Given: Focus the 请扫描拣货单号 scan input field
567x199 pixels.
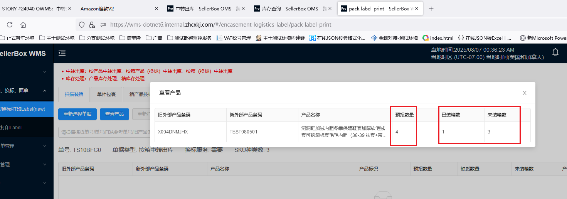Looking at the screenshot, I should [104, 132].
